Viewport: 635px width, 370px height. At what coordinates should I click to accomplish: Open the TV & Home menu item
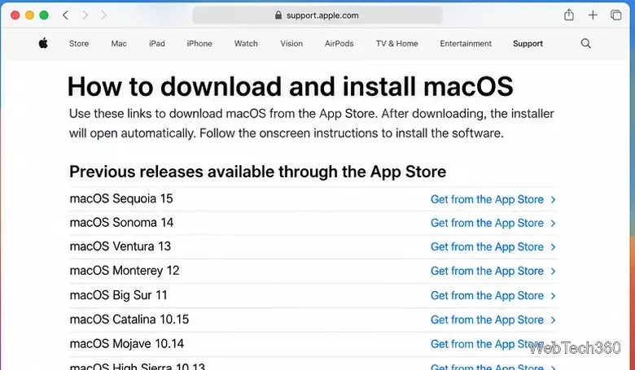397,43
